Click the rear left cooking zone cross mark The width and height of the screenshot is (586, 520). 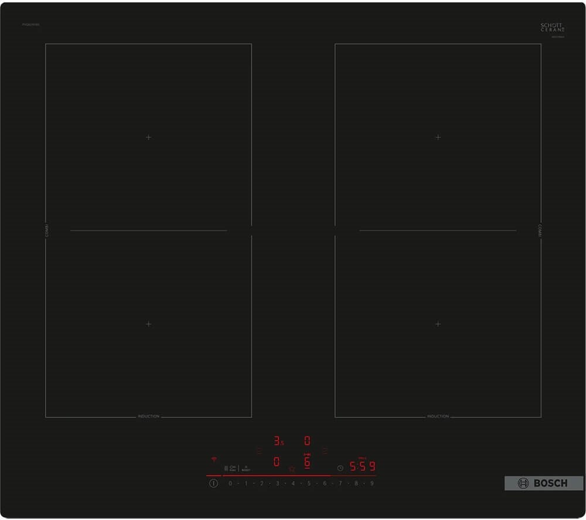[x=148, y=137]
